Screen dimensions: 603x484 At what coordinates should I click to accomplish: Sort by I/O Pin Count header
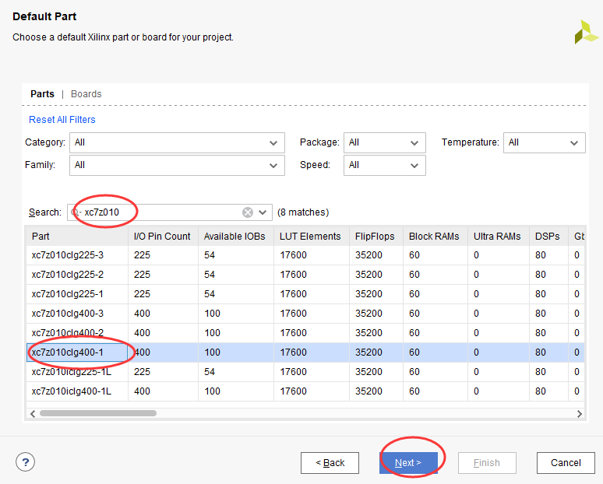[163, 237]
